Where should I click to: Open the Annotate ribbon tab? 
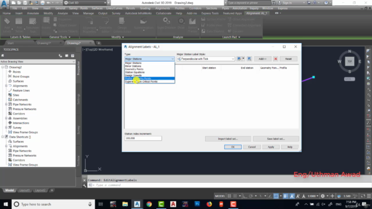(x=33, y=13)
